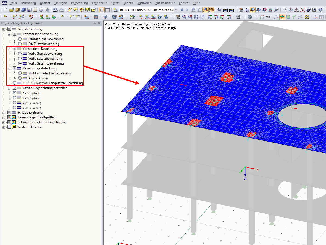Expand the Schubbewehrung tree node
326x245 pixels.
tap(4, 112)
